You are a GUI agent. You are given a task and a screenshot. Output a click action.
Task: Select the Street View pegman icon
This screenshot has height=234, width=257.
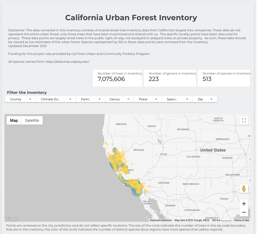coord(244,188)
